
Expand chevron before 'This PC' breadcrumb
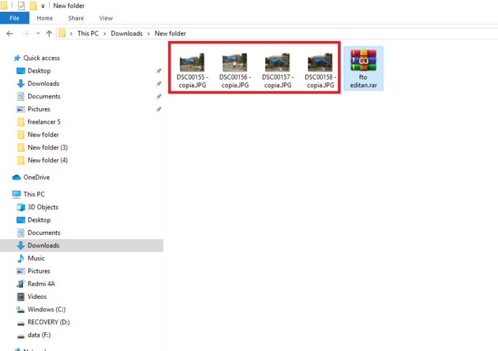click(x=71, y=34)
